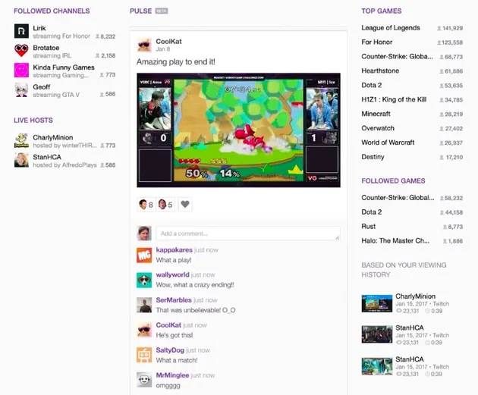Open Lirik's channel avatar

pos(21,31)
